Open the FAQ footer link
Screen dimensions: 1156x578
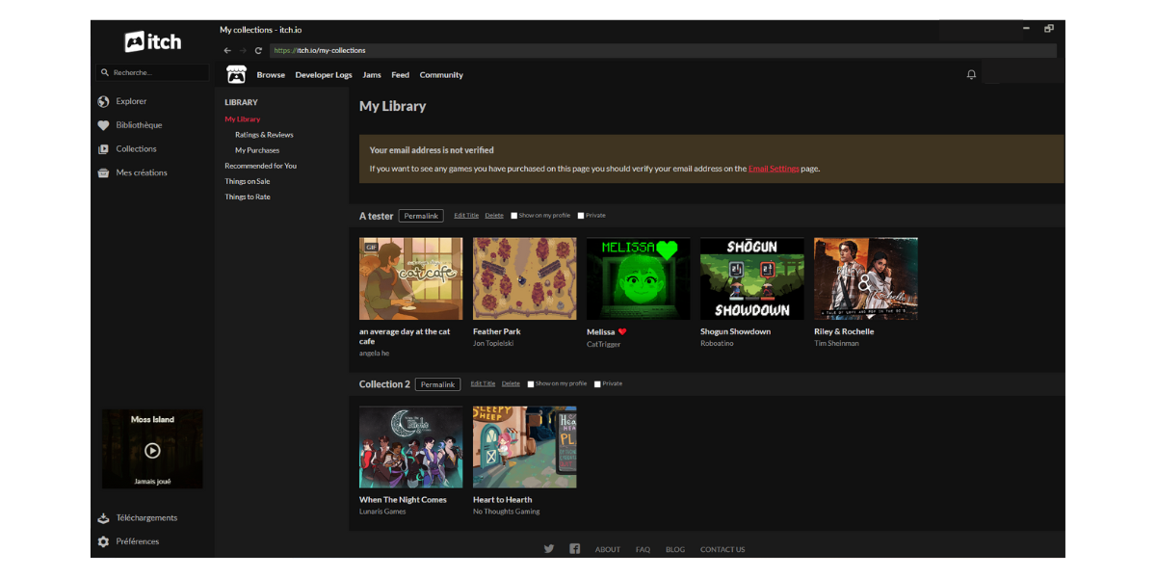click(x=643, y=549)
